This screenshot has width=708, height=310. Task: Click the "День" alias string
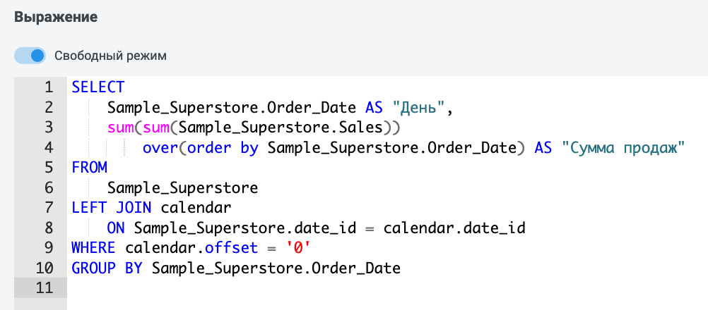pos(420,107)
